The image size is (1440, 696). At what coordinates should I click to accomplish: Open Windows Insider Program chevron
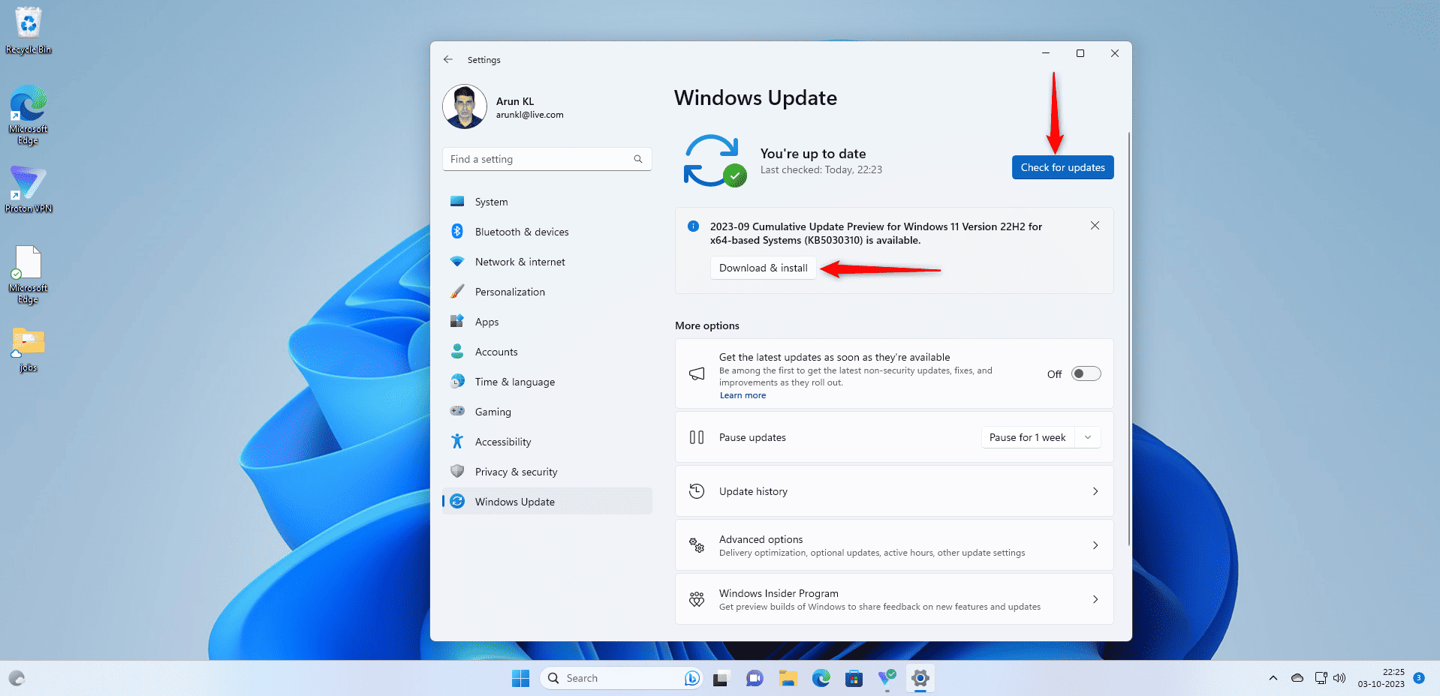tap(1095, 599)
